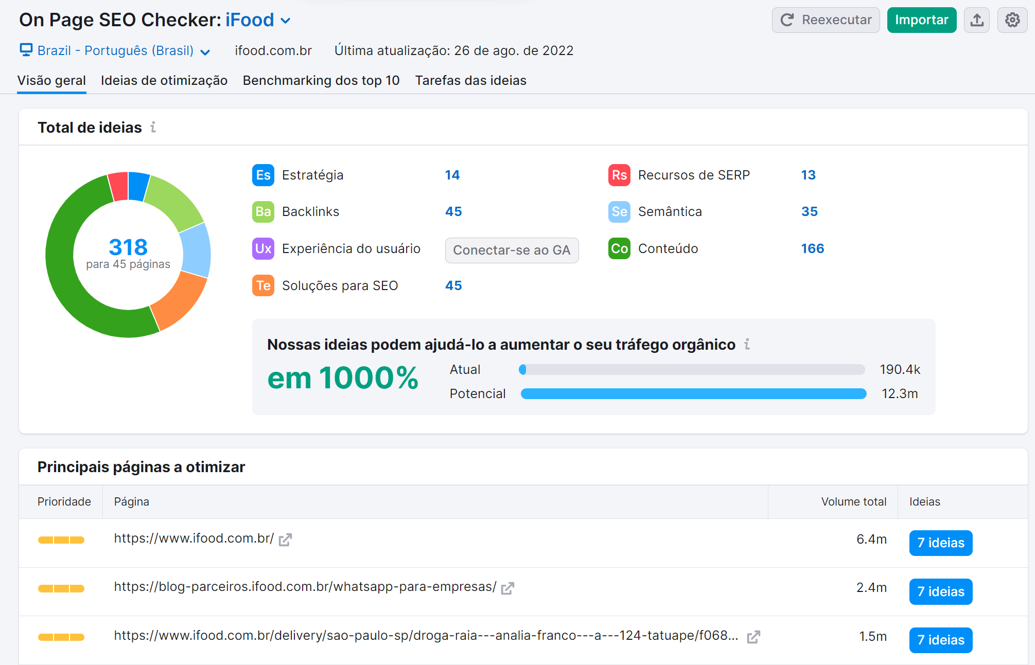The width and height of the screenshot is (1035, 665).
Task: Click the em 1000% growth figure
Action: 343,378
